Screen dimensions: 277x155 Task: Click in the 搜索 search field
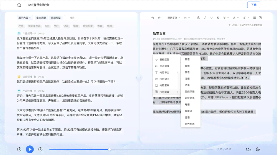(80, 18)
